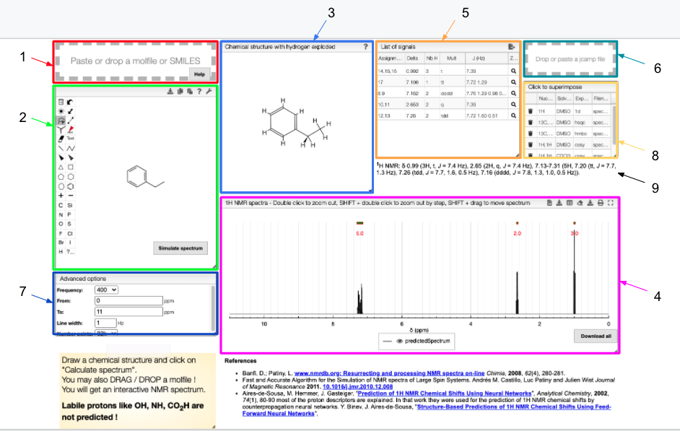Open the wrench settings of structure editor

click(x=209, y=91)
